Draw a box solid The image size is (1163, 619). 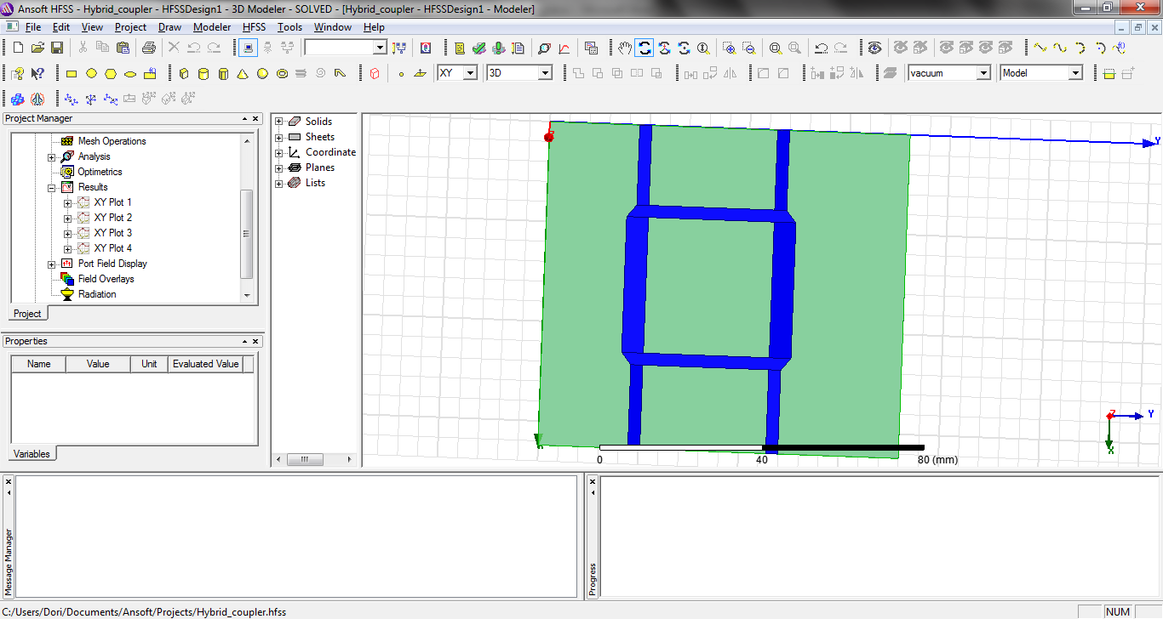pos(184,73)
